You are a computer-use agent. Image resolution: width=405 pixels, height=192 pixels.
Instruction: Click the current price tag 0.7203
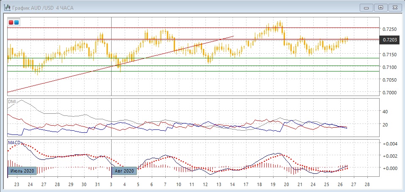pos(389,40)
